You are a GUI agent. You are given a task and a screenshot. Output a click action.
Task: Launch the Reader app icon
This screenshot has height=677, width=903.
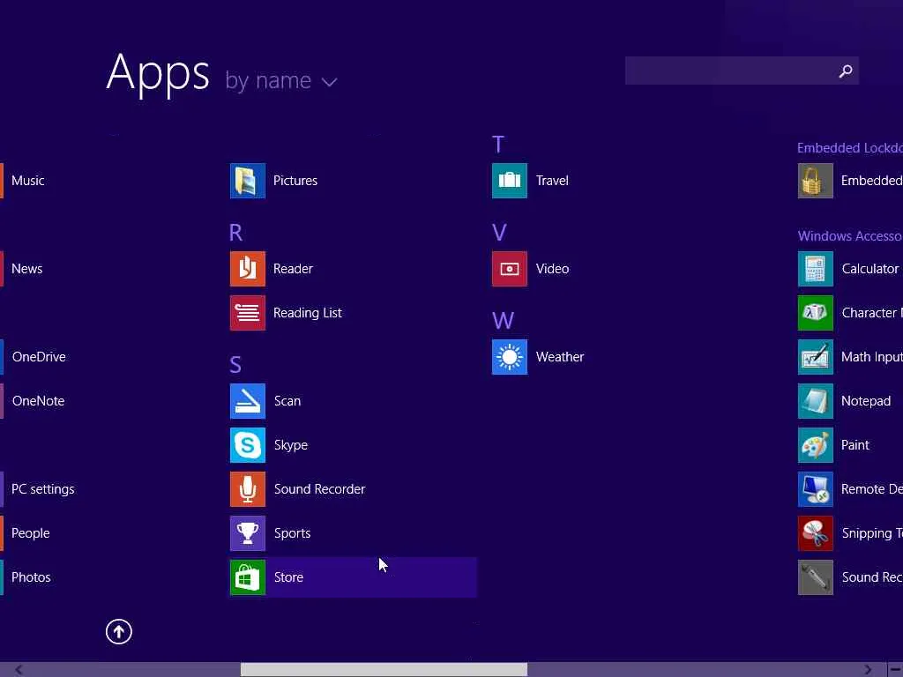(x=248, y=269)
